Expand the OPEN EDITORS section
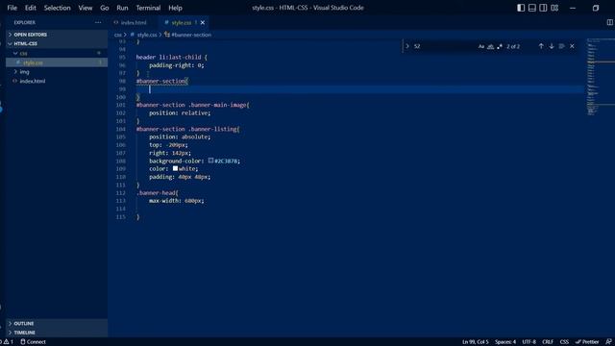Image resolution: width=615 pixels, height=346 pixels. point(57,35)
